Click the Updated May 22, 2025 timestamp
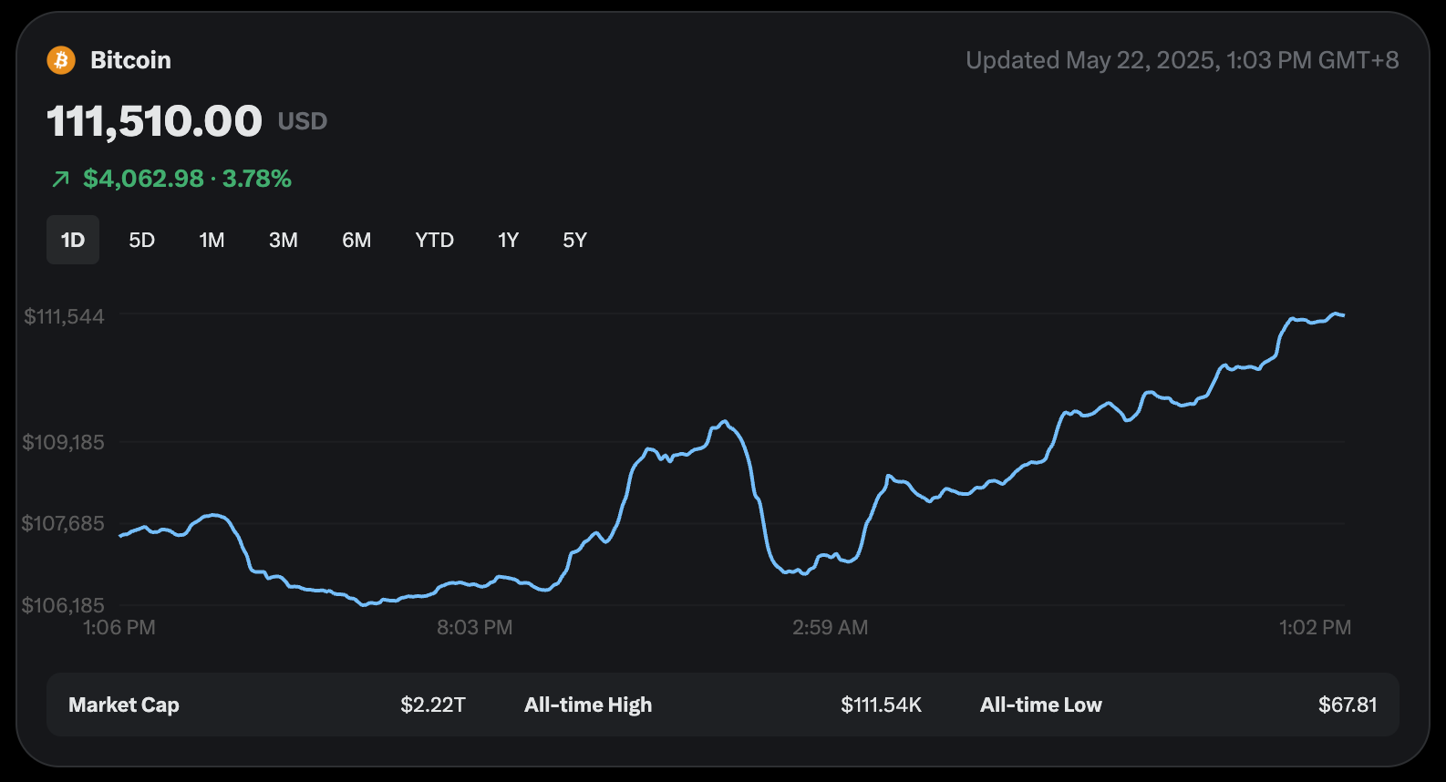 pyautogui.click(x=1182, y=60)
